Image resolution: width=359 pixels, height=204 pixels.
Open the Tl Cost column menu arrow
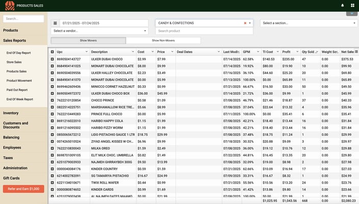point(277,52)
